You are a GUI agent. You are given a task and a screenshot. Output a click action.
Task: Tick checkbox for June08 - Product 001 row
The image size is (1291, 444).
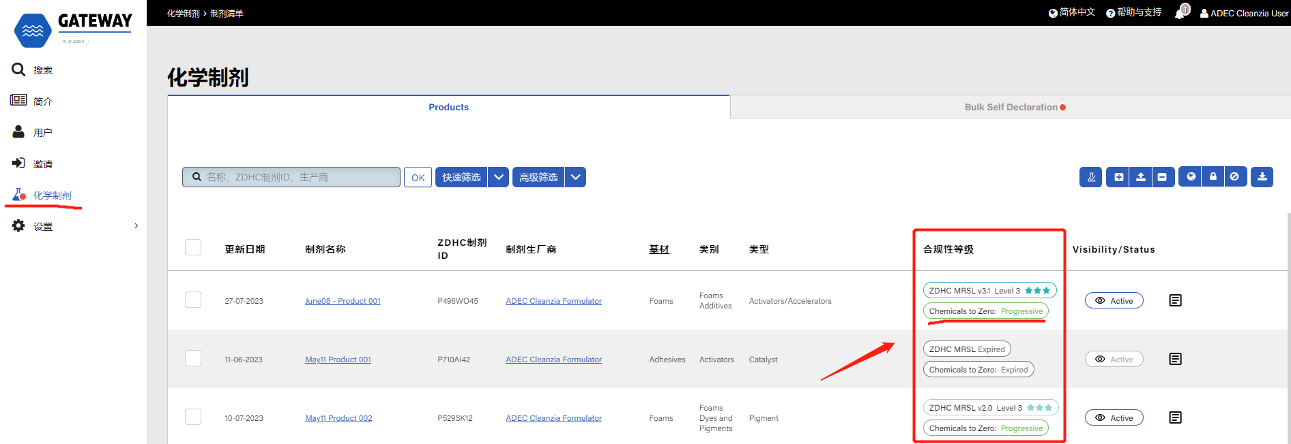tap(193, 300)
